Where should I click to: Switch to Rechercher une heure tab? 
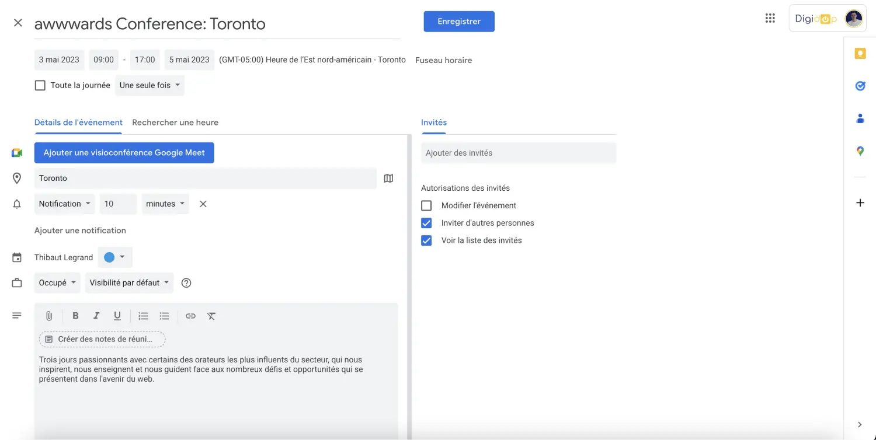[175, 123]
